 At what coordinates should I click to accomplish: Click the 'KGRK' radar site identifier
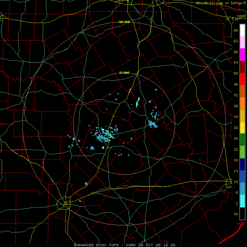[x=131, y=245]
